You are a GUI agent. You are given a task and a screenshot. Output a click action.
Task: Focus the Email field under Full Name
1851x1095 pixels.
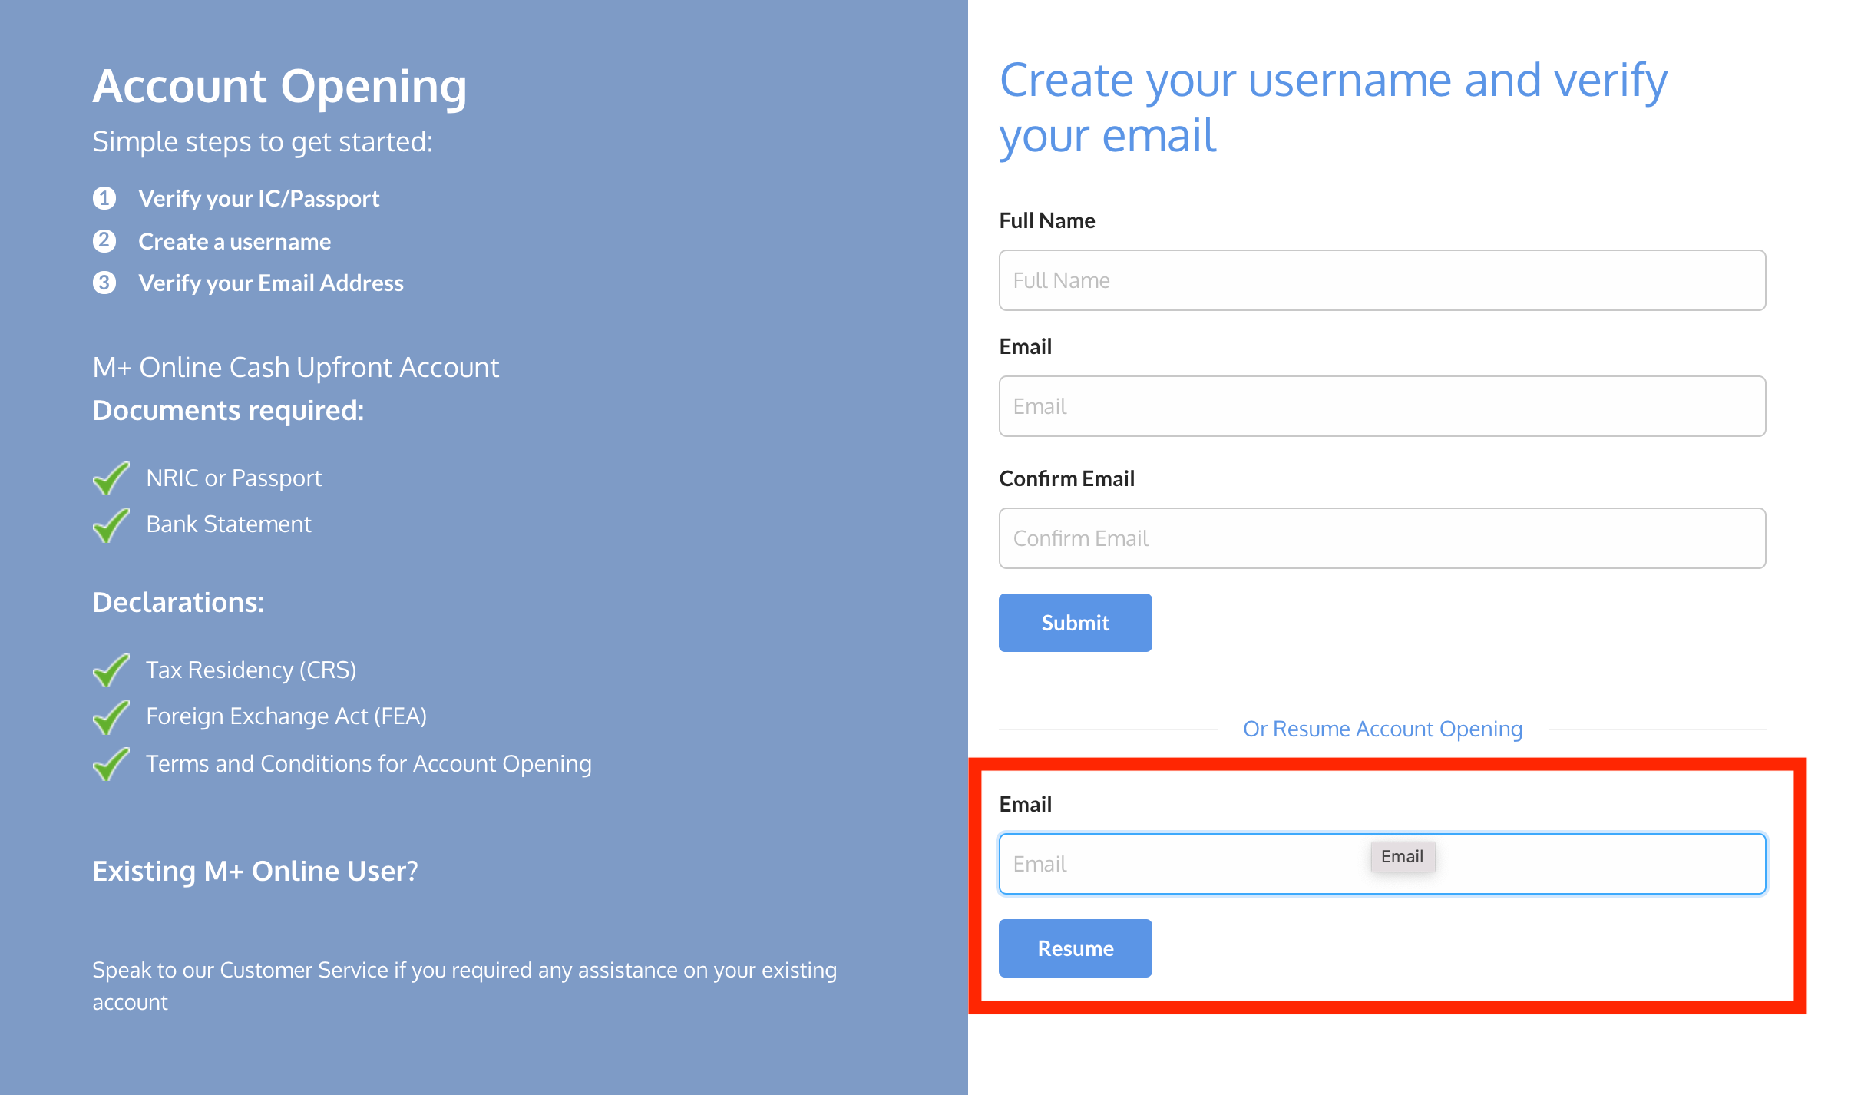(x=1382, y=406)
